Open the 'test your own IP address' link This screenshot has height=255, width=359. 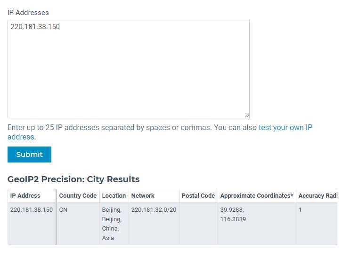pyautogui.click(x=285, y=128)
